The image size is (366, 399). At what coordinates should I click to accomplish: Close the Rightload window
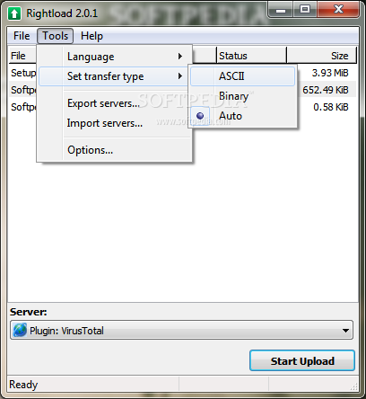click(338, 10)
